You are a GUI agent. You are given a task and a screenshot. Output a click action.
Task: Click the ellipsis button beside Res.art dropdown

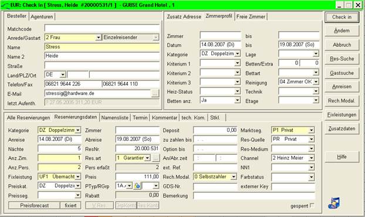click(x=156, y=158)
